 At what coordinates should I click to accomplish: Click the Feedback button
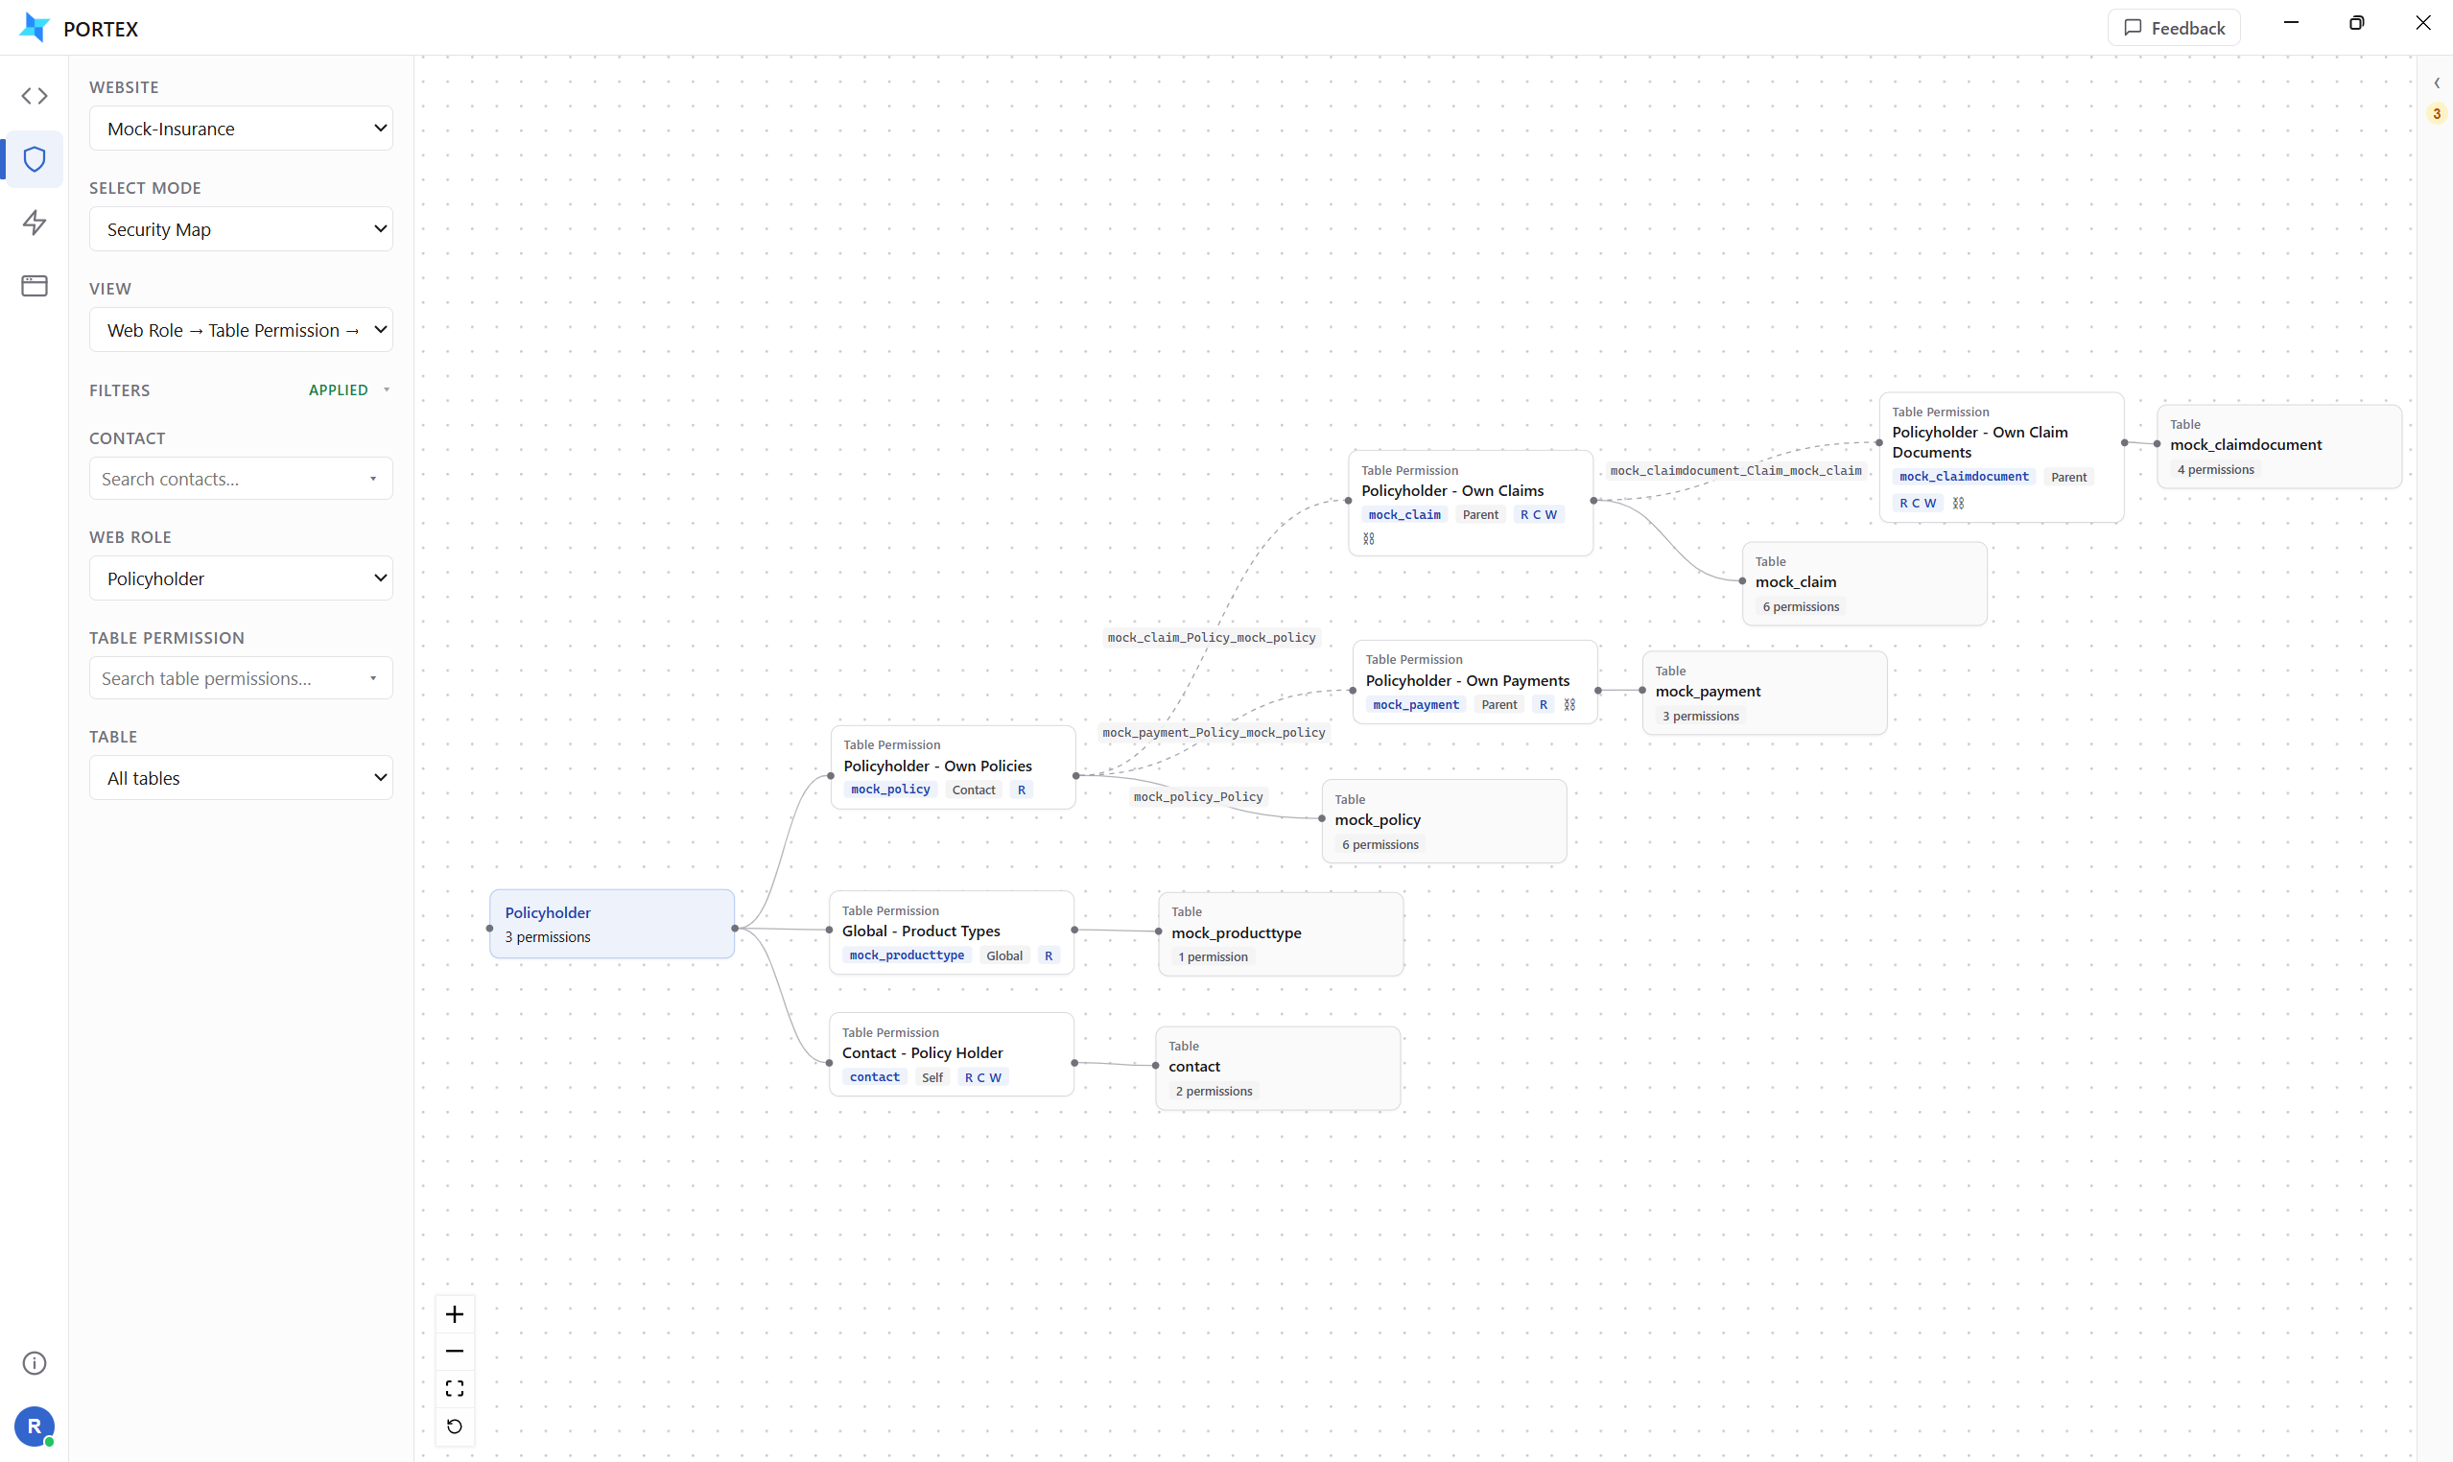point(2174,28)
